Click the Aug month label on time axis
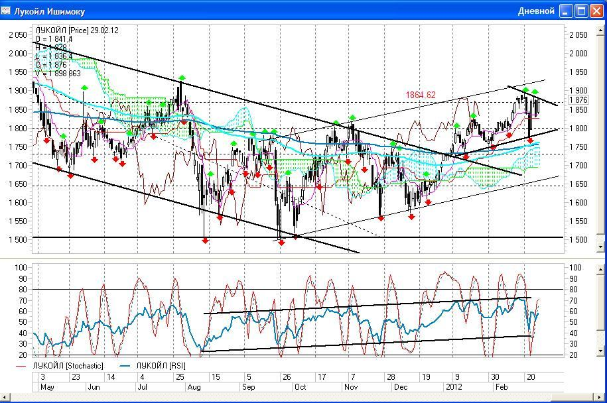 tap(194, 386)
